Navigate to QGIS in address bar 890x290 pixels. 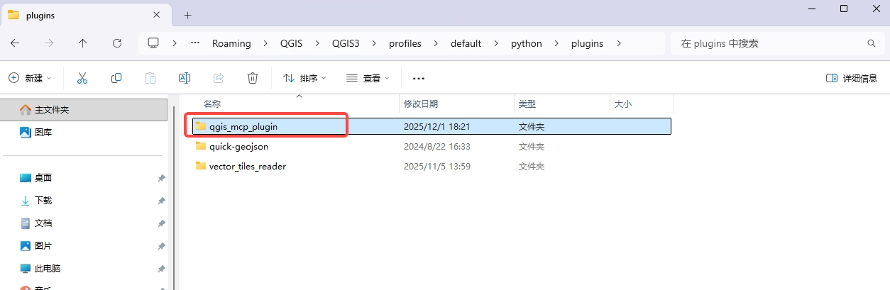point(291,43)
